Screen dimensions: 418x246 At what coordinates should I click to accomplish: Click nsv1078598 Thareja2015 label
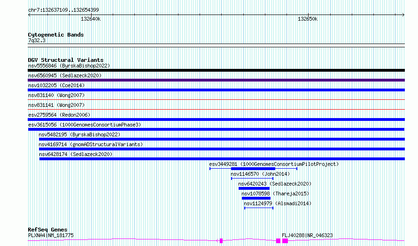click(275, 194)
